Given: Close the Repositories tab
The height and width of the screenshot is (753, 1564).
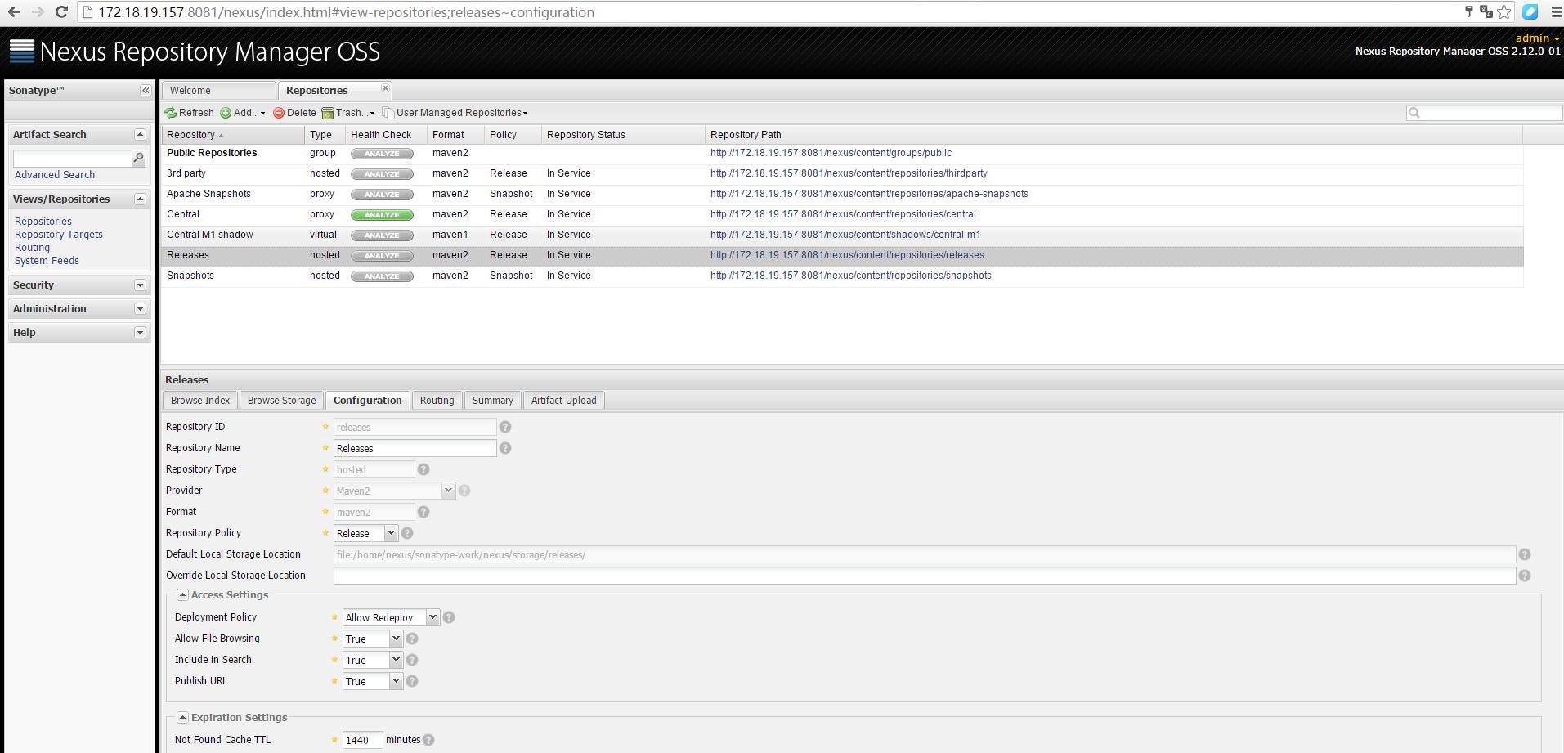Looking at the screenshot, I should [385, 88].
